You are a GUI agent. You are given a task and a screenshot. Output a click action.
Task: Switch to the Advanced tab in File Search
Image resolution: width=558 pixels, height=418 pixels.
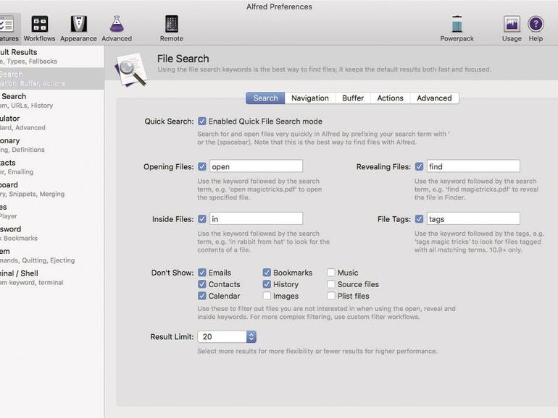tap(434, 98)
